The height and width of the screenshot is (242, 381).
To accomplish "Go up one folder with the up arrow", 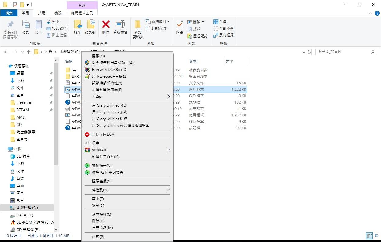I will pyautogui.click(x=29, y=52).
